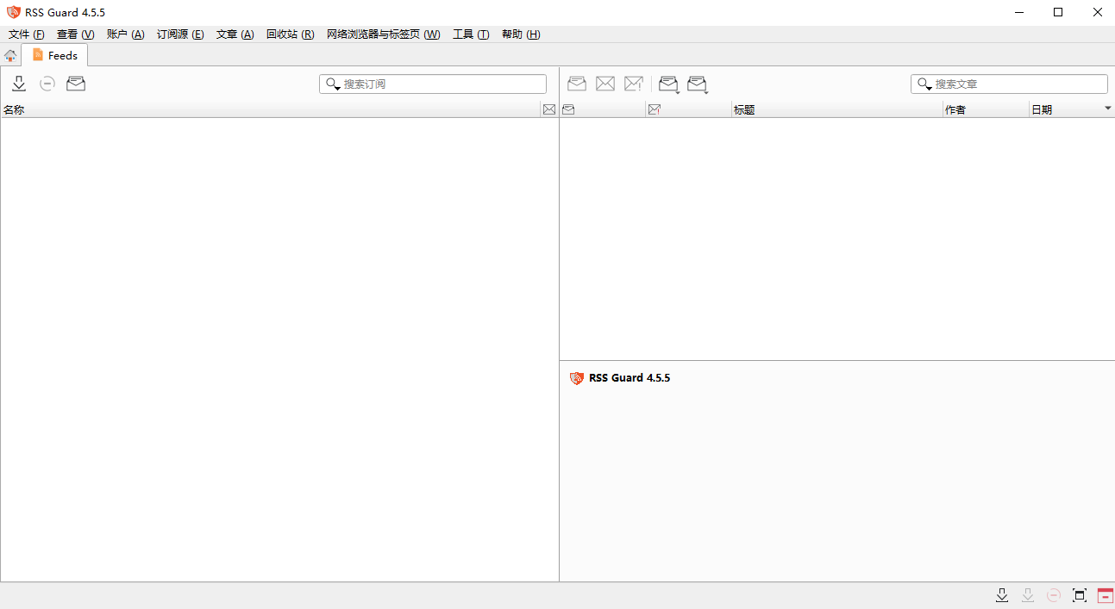Click the fetch all feeds download icon in the feeds toolbar
Viewport: 1115px width, 609px height.
tap(19, 84)
